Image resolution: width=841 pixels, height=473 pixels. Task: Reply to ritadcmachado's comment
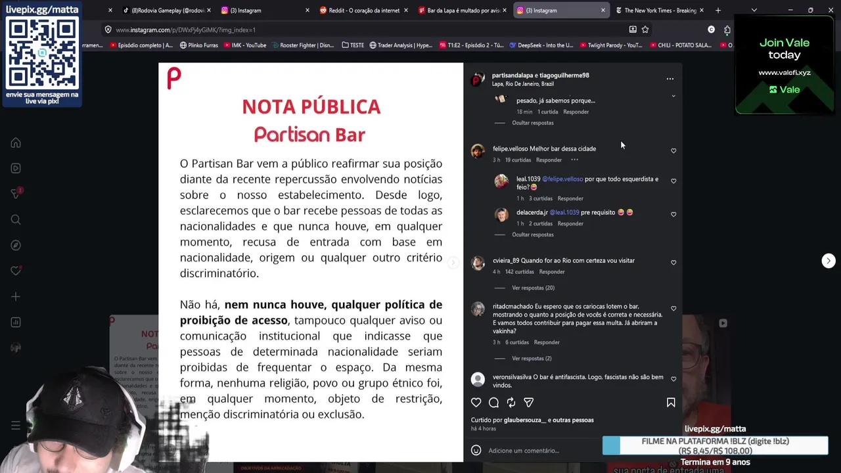coord(547,342)
